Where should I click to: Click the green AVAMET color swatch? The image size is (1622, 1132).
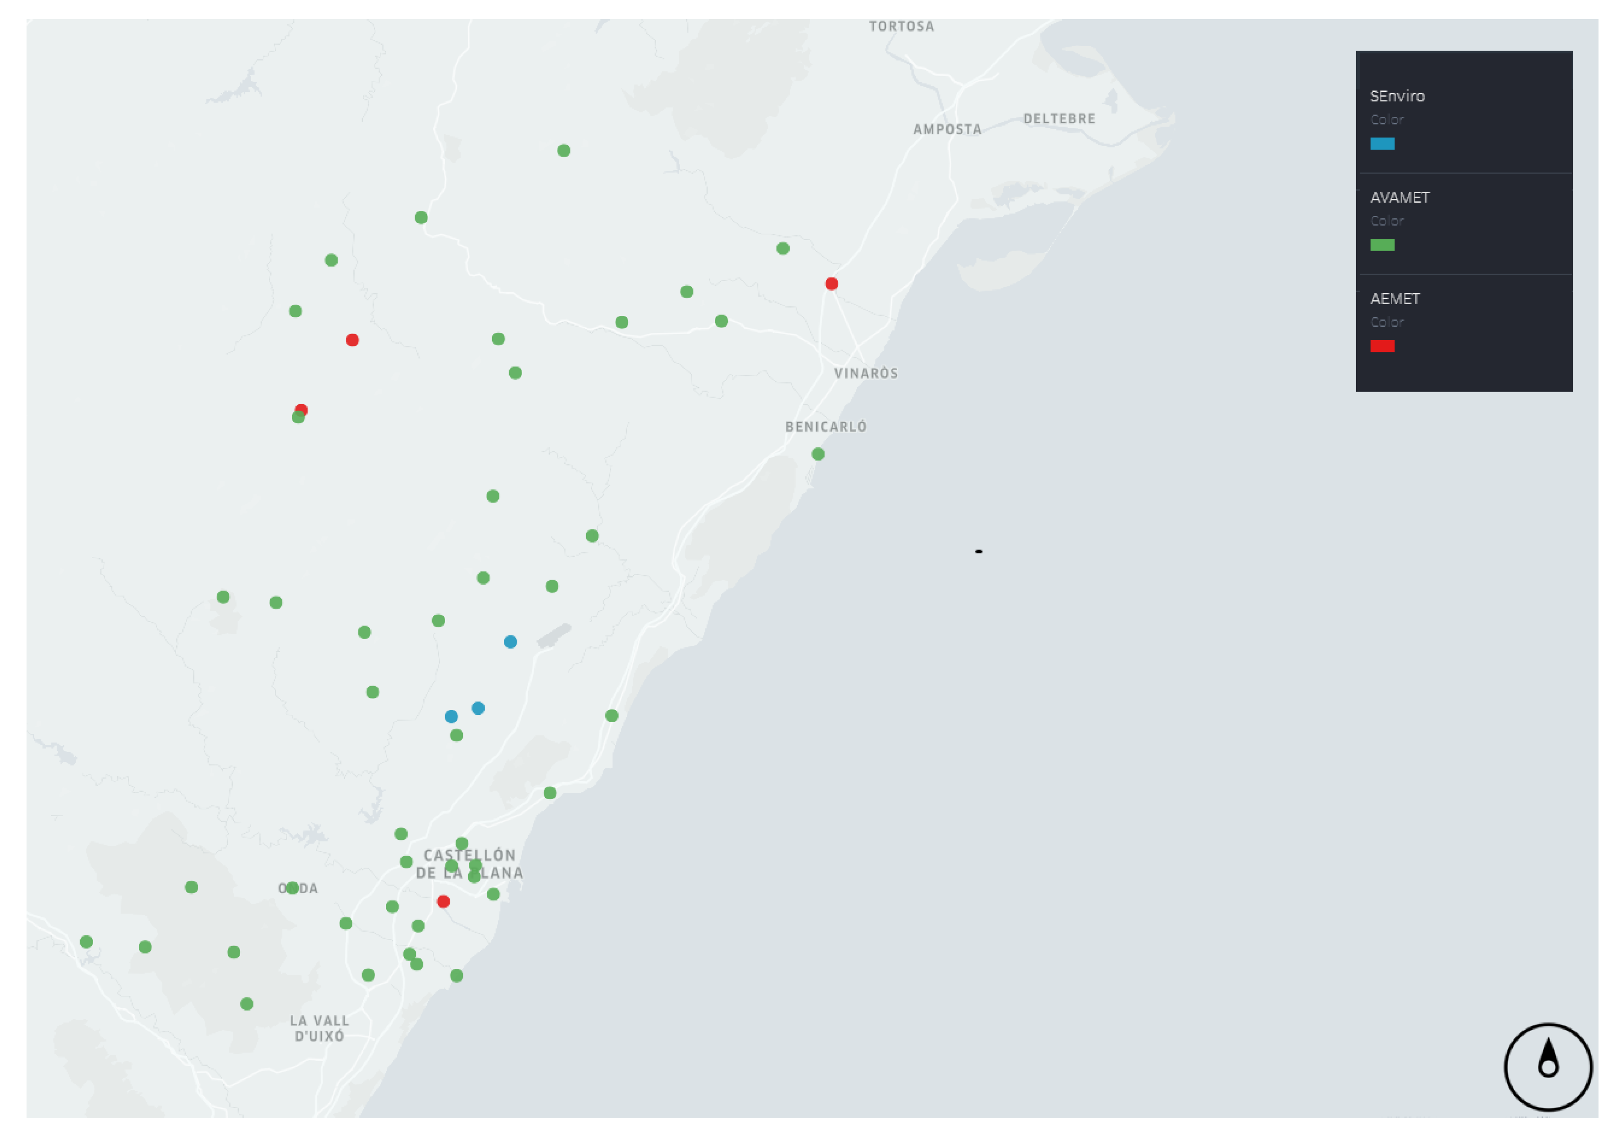(x=1382, y=245)
